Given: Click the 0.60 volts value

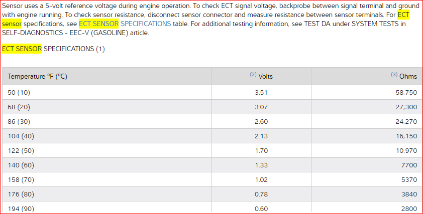Looking at the screenshot, I should click(261, 208).
